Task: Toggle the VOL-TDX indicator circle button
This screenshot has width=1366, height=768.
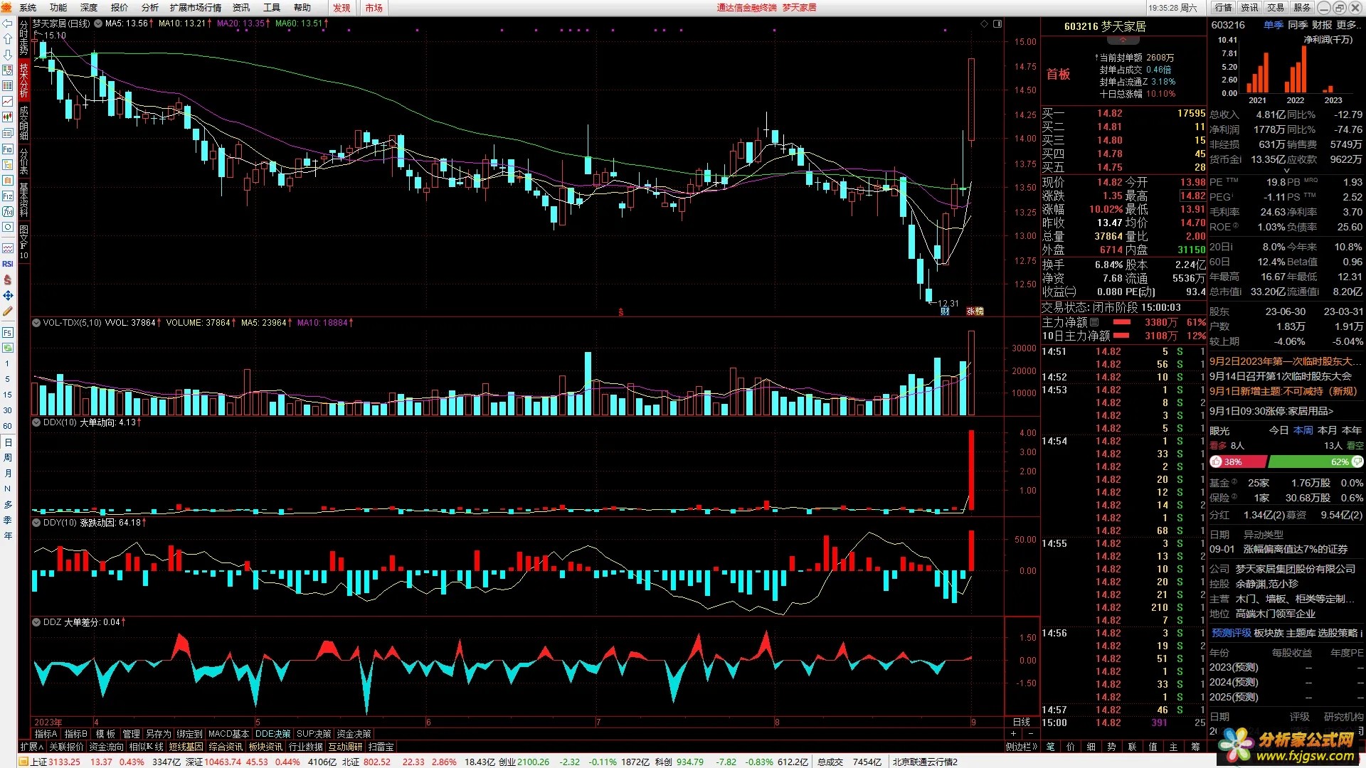Action: point(36,322)
